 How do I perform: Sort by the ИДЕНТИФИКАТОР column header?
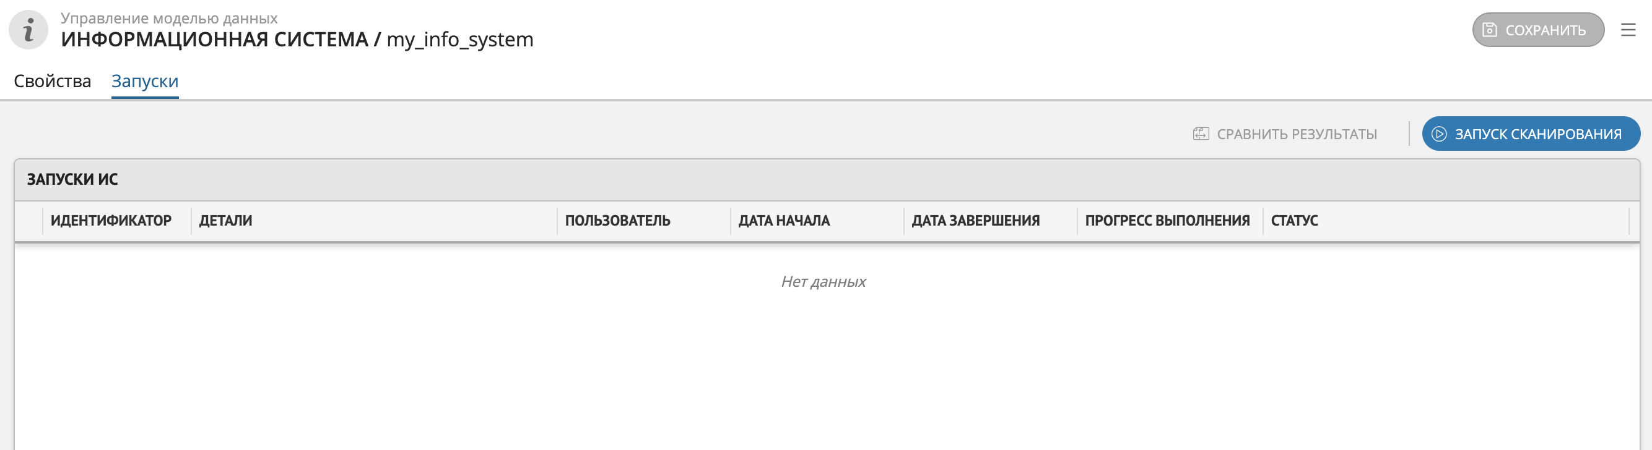(111, 221)
